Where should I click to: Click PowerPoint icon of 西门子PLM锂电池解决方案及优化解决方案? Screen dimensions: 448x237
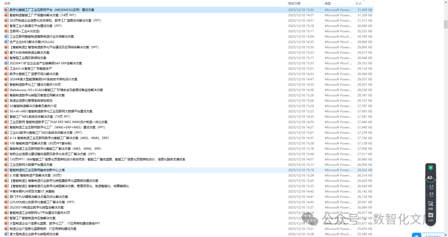[x=7, y=196]
